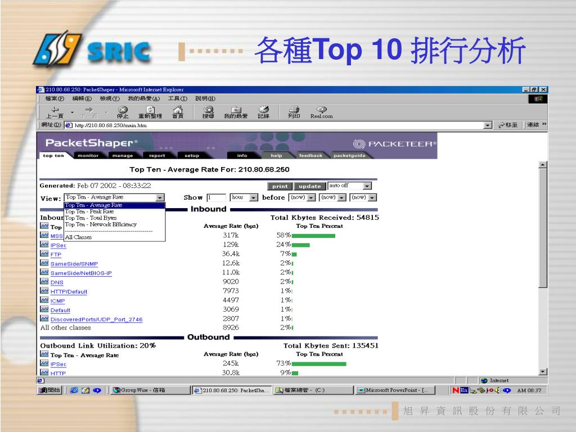Open DiscoveredPorts/UDP_Port_2746 link
The height and width of the screenshot is (432, 576).
point(97,319)
